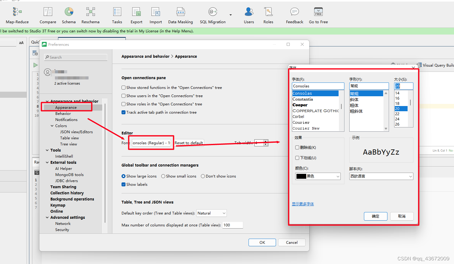Viewport: 454px width, 264px height.
Task: Select Don't show icons radio button
Action: (203, 176)
